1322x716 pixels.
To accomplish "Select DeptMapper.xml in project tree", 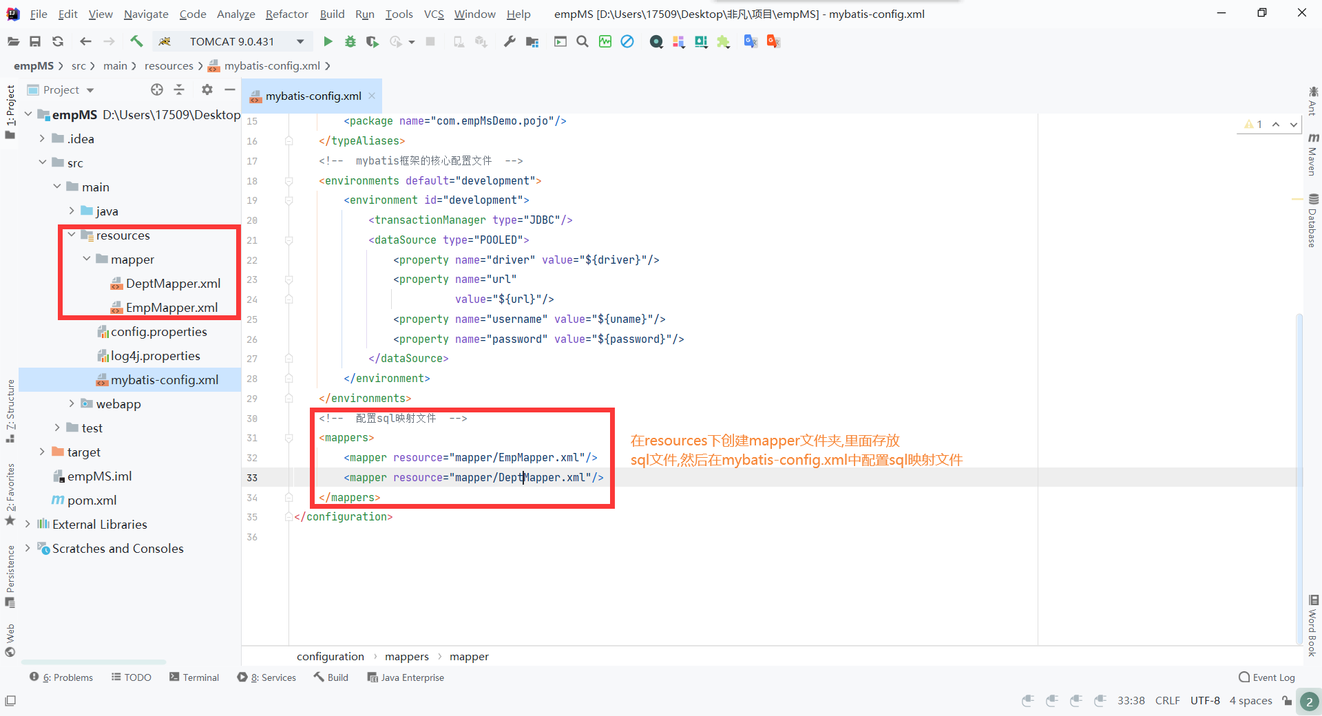I will tap(173, 283).
